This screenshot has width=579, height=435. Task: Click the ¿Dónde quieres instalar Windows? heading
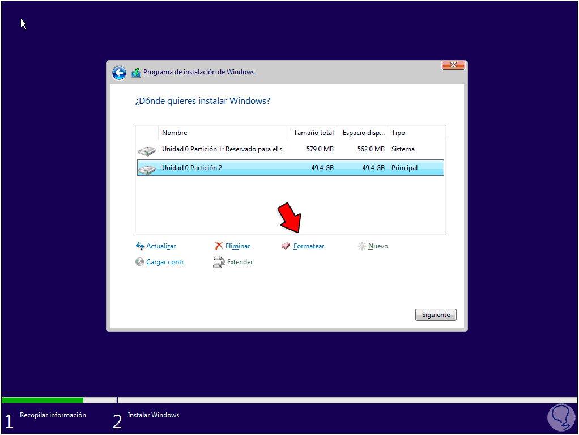(202, 101)
